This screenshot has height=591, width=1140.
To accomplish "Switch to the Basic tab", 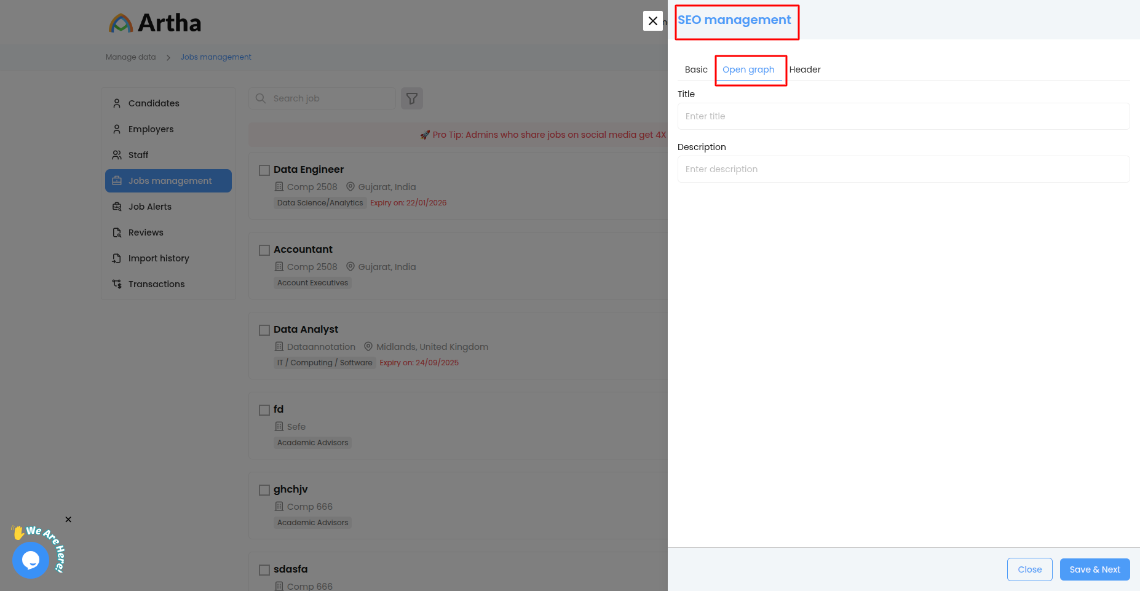I will (696, 69).
